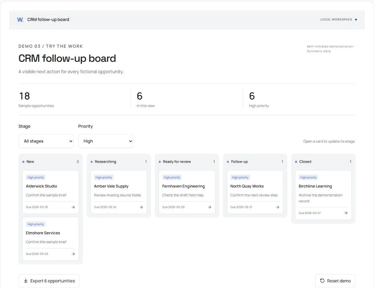Screen dimensions: 374x289
Task: Click High priority tag on North Quay Works
Action: (240, 177)
